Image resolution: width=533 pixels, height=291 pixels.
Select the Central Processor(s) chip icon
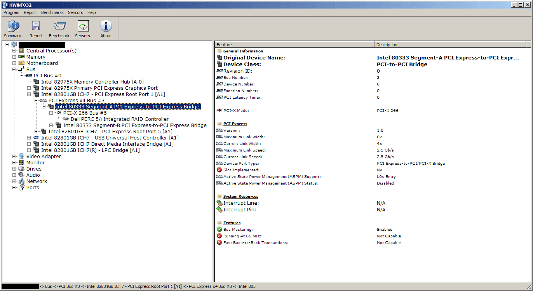click(21, 51)
